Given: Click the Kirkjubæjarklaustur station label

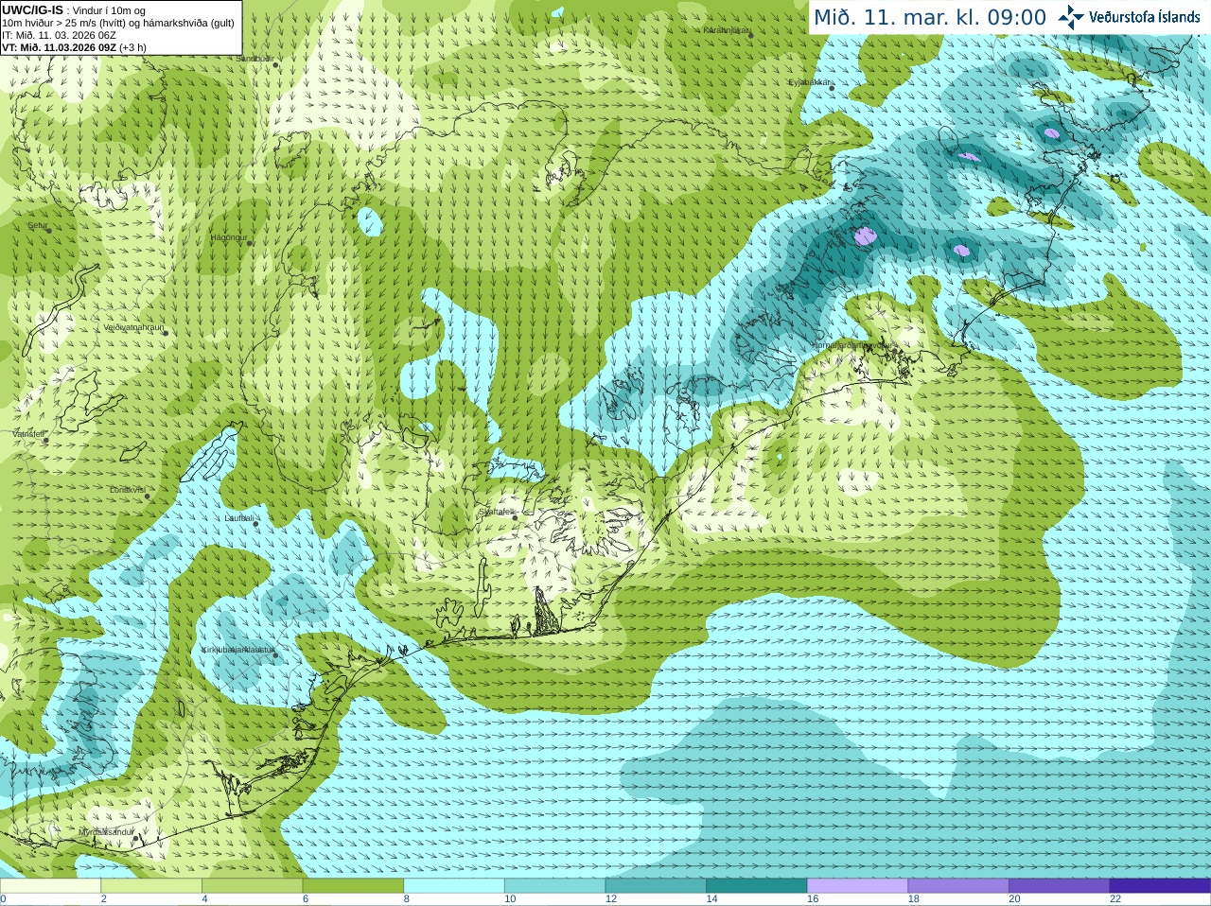Looking at the screenshot, I should (238, 650).
